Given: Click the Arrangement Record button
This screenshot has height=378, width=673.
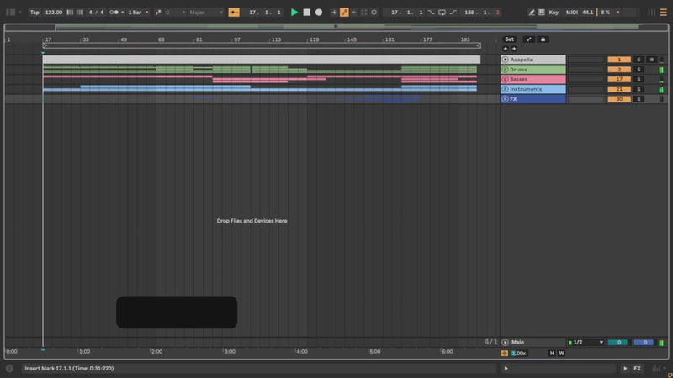Looking at the screenshot, I should pos(319,13).
